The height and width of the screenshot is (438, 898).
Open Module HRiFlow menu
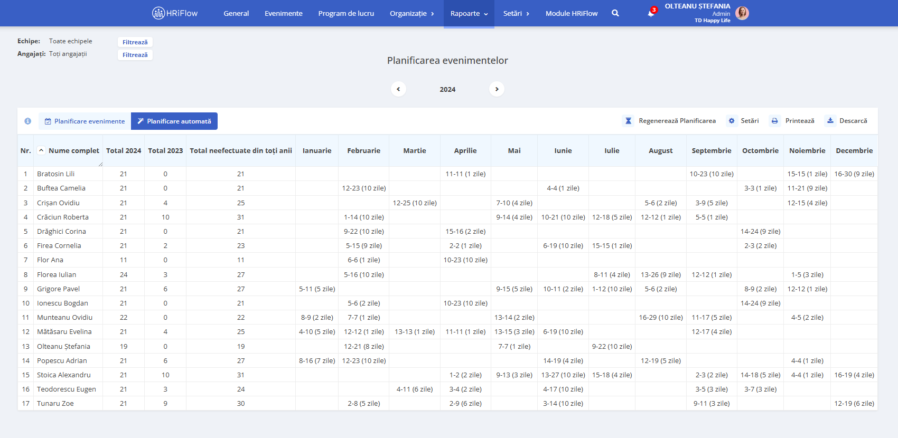coord(572,13)
